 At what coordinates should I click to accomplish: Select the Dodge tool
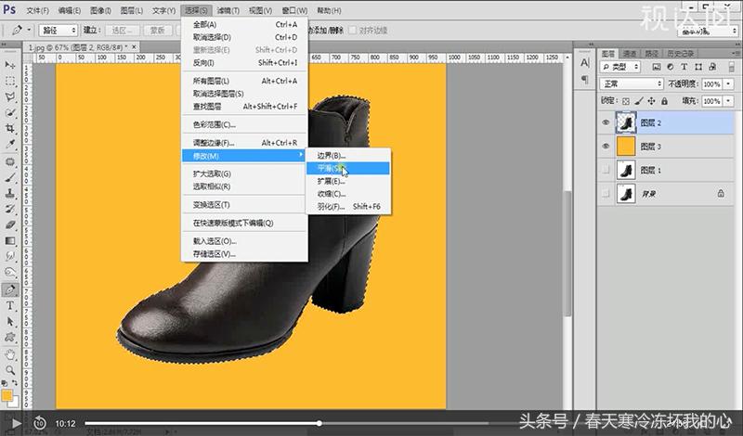pos(10,272)
